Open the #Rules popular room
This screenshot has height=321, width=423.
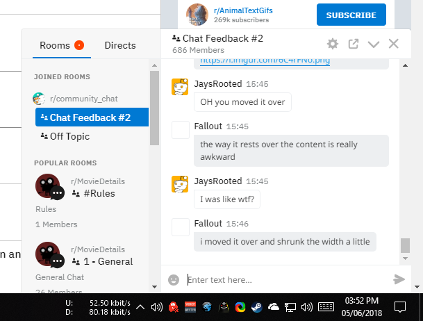pyautogui.click(x=94, y=193)
